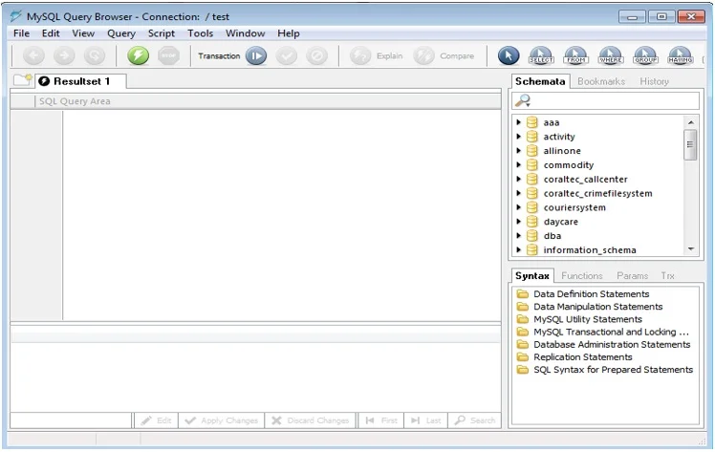This screenshot has width=715, height=452.
Task: Click the transaction rollback button
Action: (317, 56)
